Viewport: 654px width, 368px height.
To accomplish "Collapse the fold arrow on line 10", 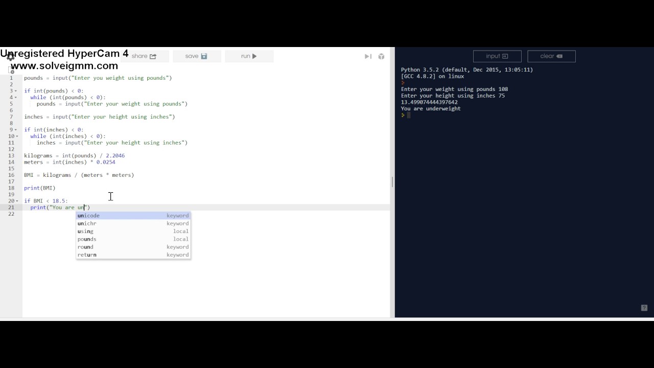I will tap(16, 136).
